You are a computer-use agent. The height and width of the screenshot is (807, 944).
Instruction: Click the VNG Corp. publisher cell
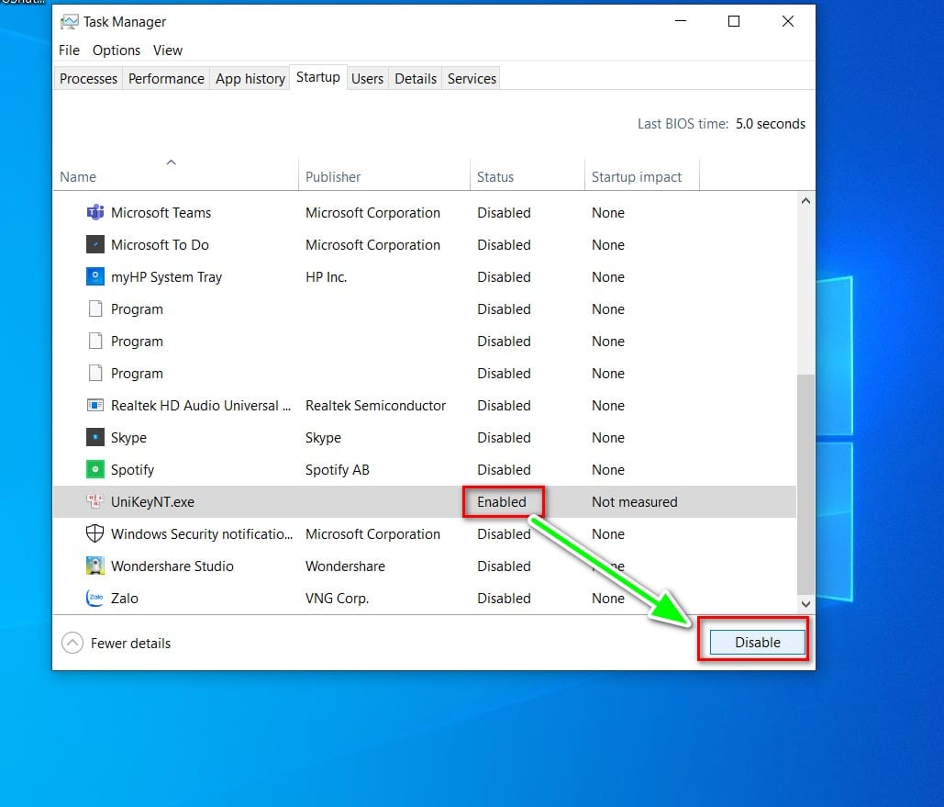click(x=338, y=598)
